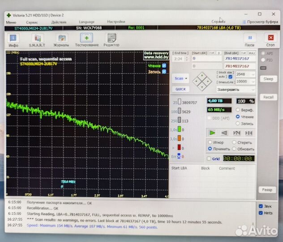Toggle the Чтение graph checkbox

point(164,66)
